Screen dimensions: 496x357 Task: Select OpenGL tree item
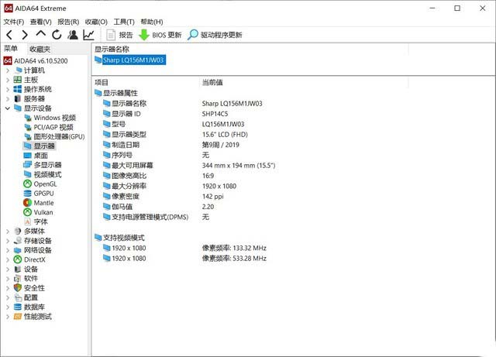click(x=45, y=184)
